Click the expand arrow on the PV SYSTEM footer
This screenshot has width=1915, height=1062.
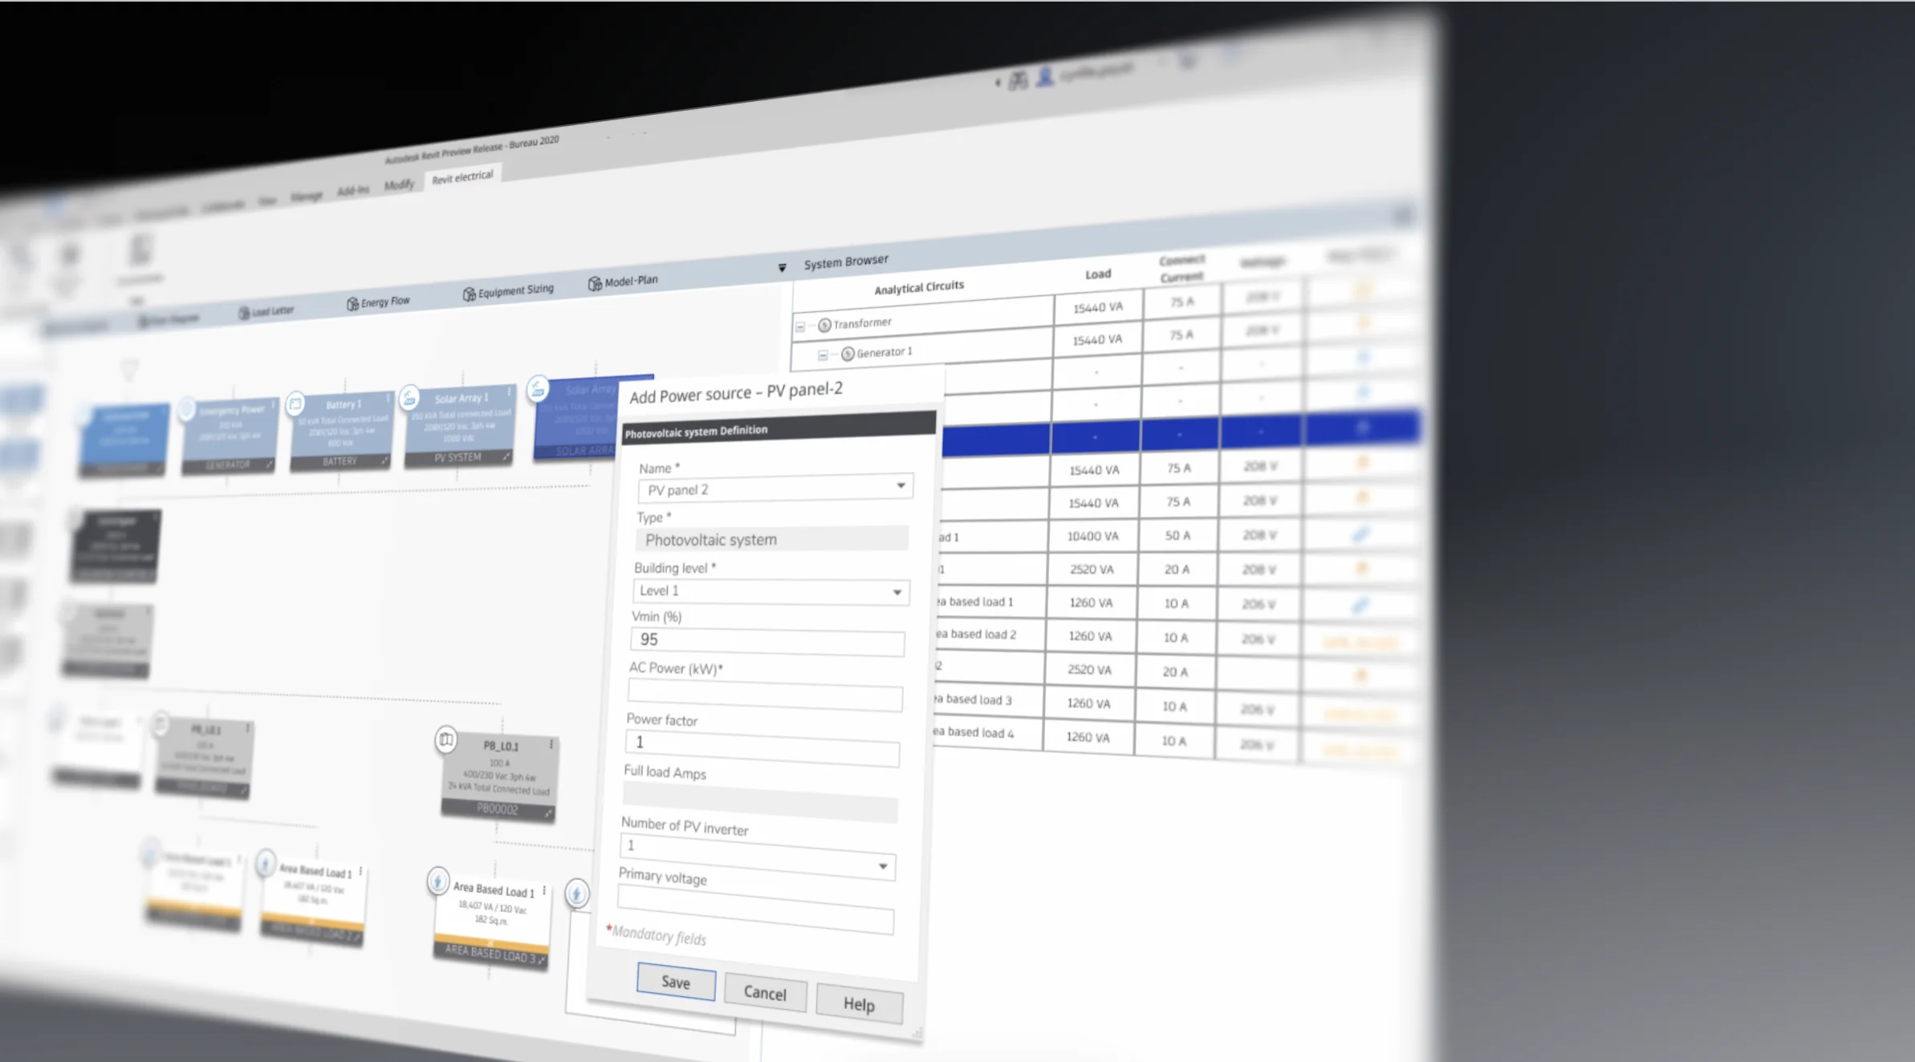[x=506, y=456]
